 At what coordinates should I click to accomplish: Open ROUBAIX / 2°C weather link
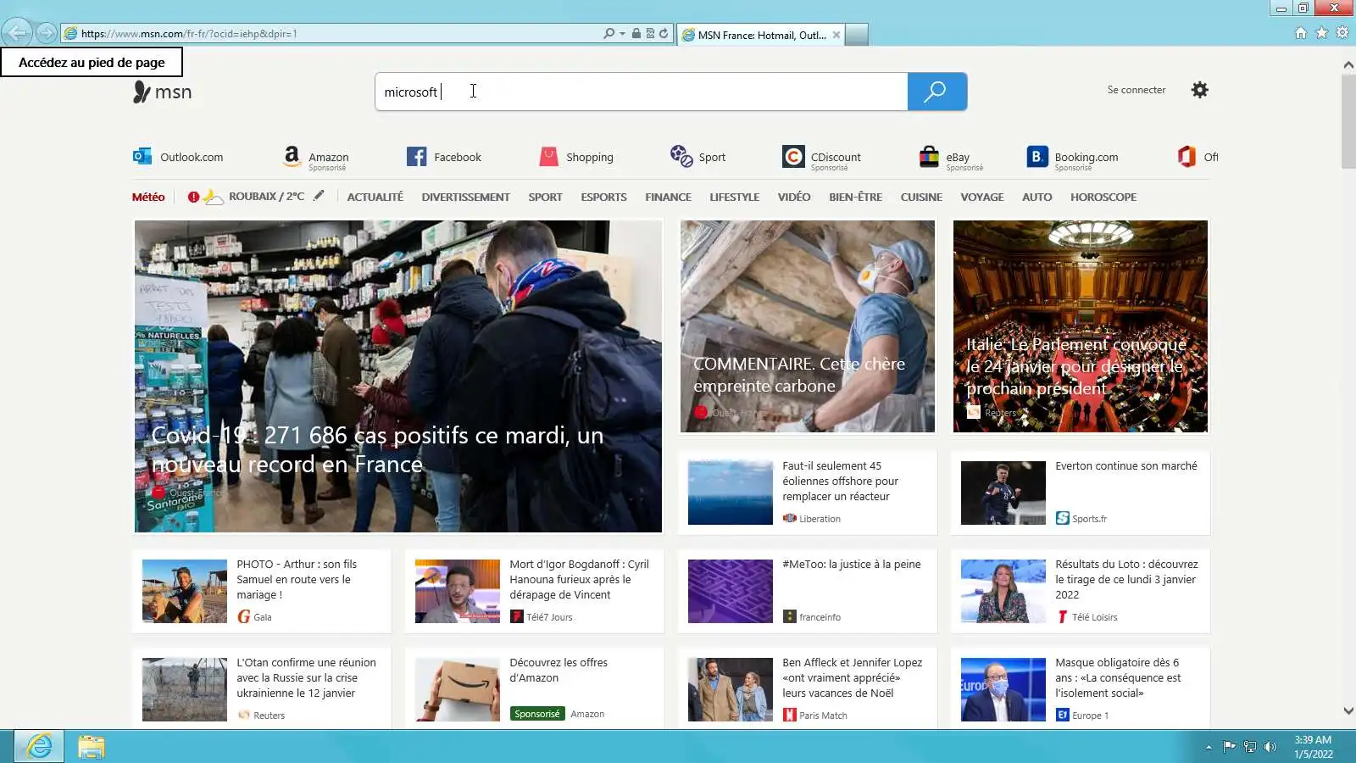pyautogui.click(x=266, y=197)
